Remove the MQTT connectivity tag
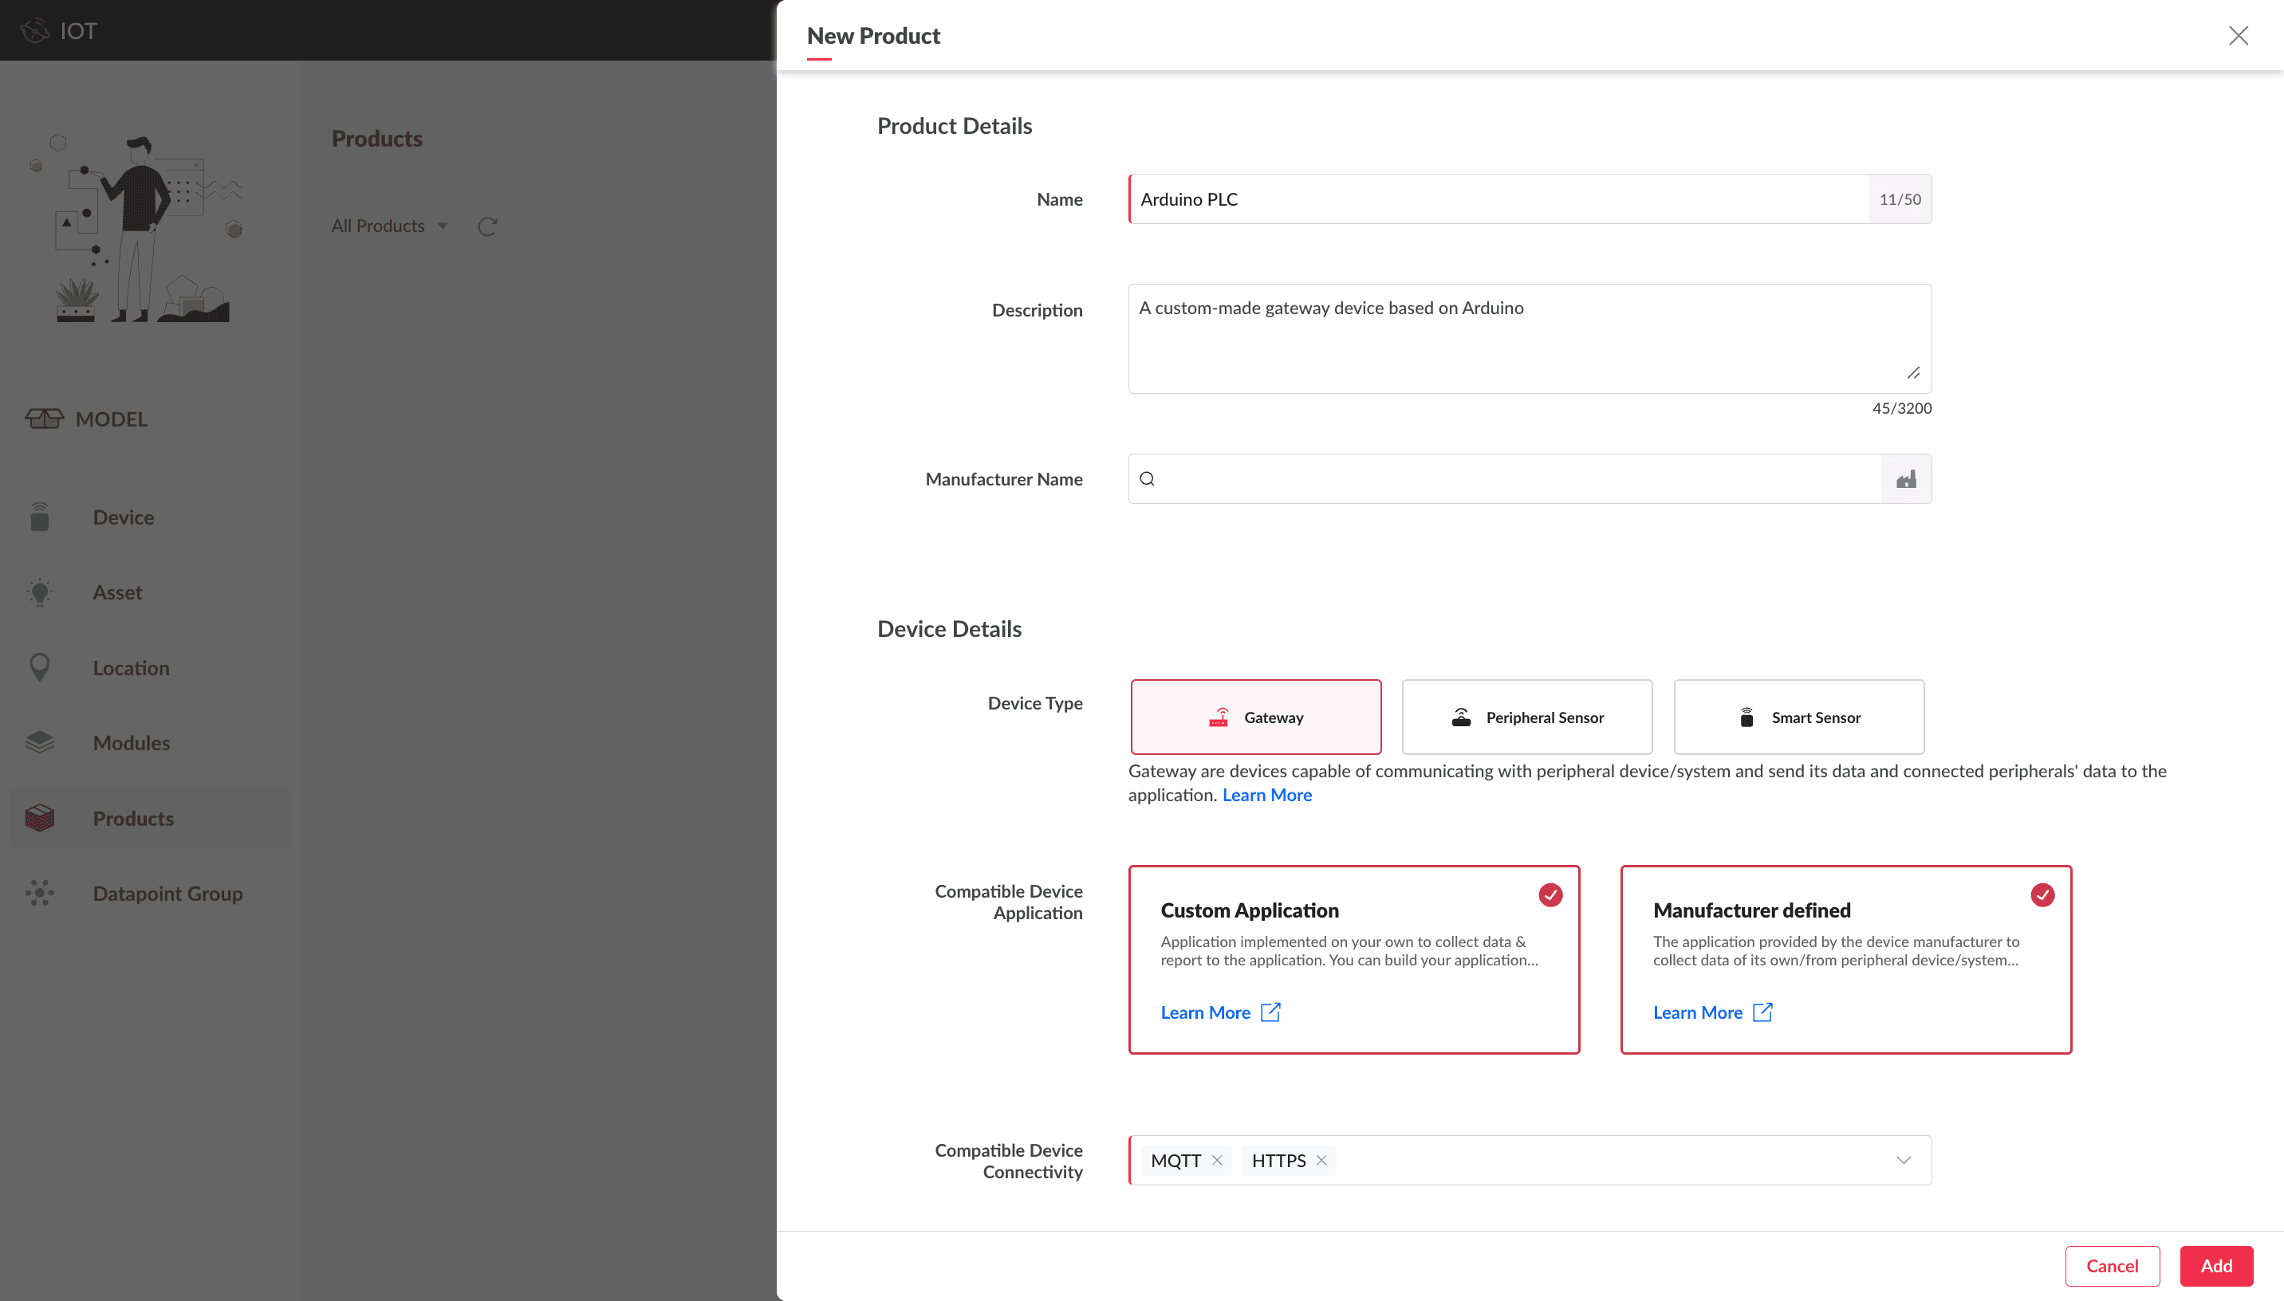Screen dimensions: 2284x1301 1216,1160
